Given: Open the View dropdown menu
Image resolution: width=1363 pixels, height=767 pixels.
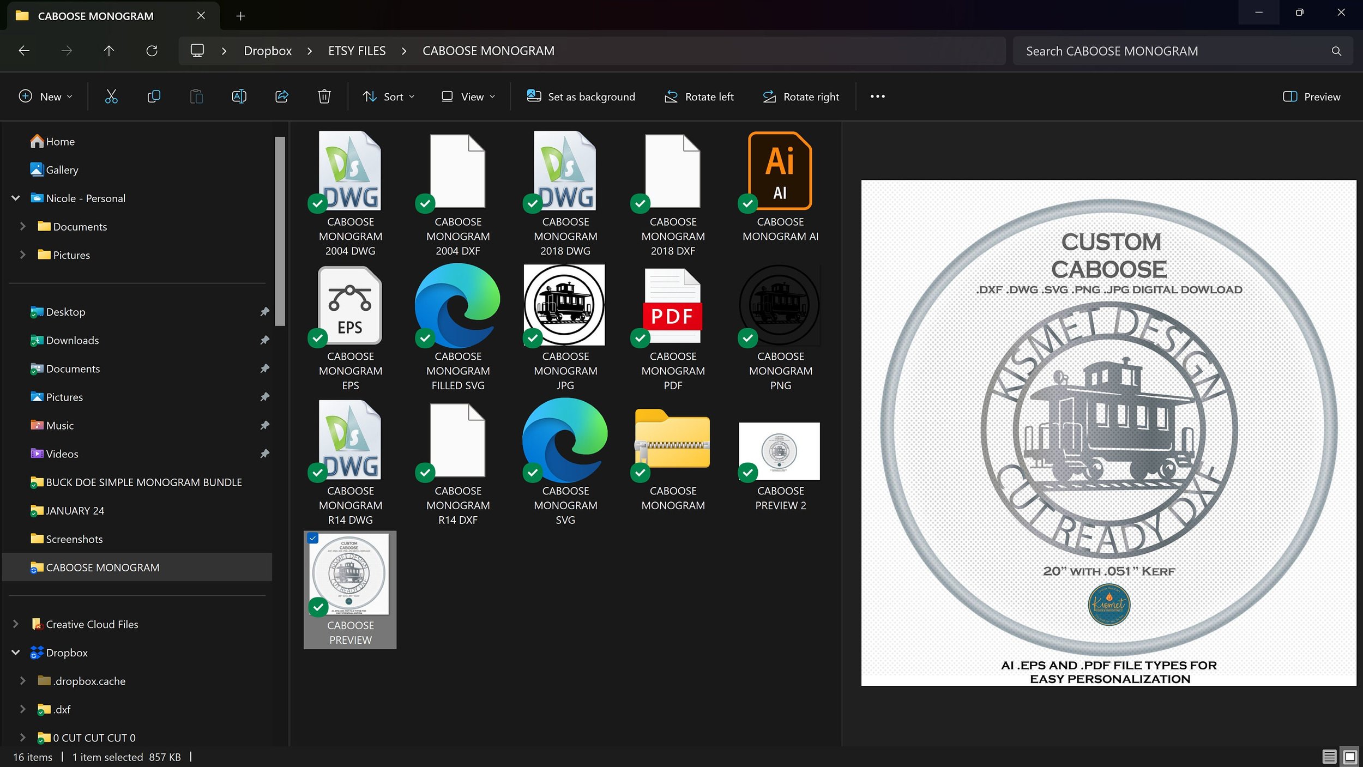Looking at the screenshot, I should [468, 96].
